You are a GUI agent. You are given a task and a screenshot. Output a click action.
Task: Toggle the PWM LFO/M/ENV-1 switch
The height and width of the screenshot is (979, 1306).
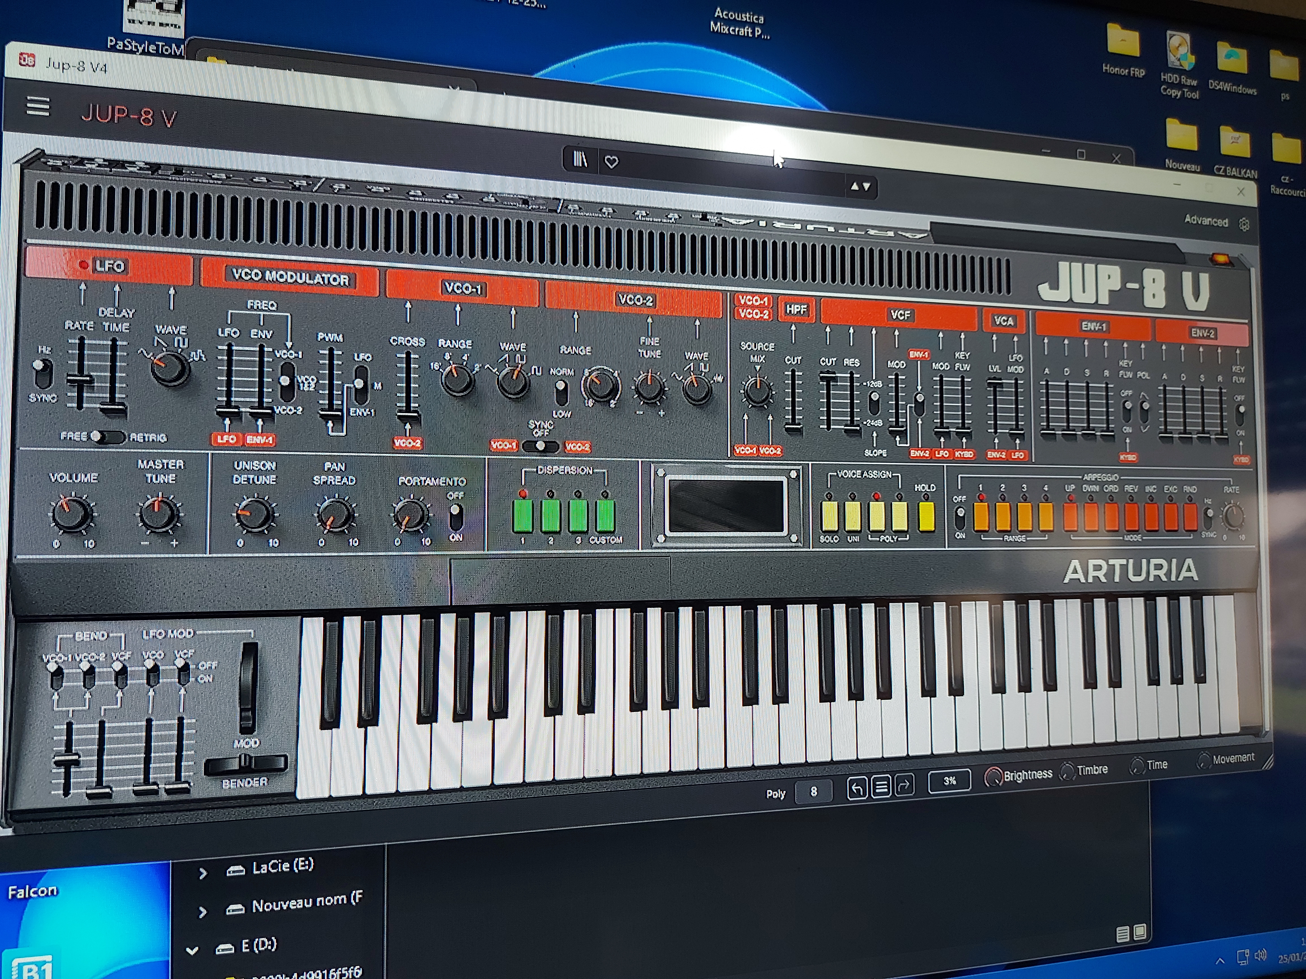pyautogui.click(x=360, y=385)
